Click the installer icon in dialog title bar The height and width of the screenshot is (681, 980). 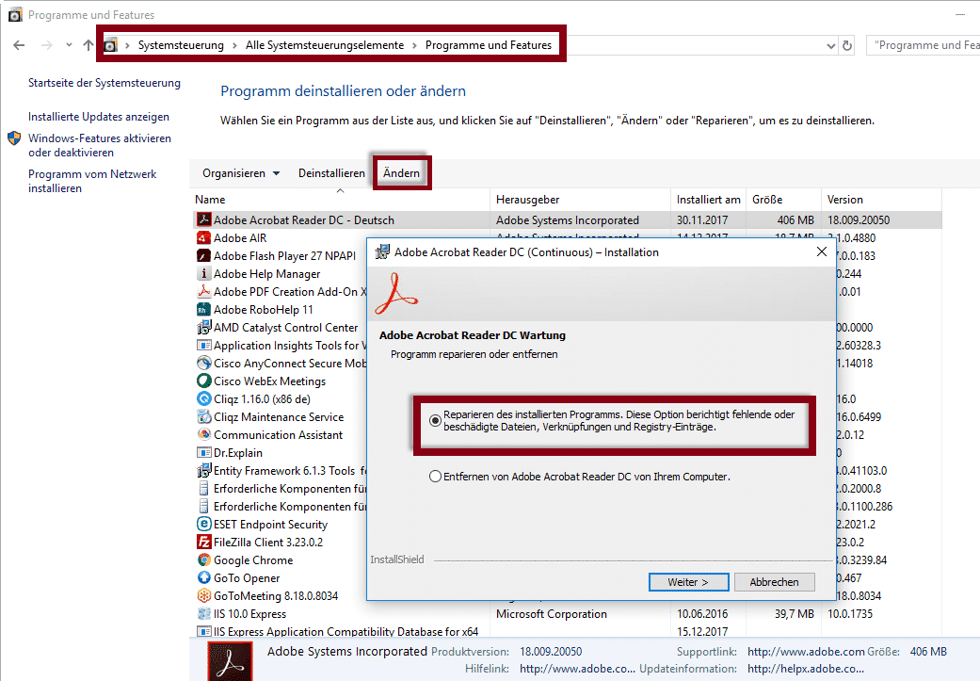tap(382, 252)
